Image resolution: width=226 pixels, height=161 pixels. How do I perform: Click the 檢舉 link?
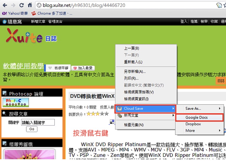[x=204, y=22]
